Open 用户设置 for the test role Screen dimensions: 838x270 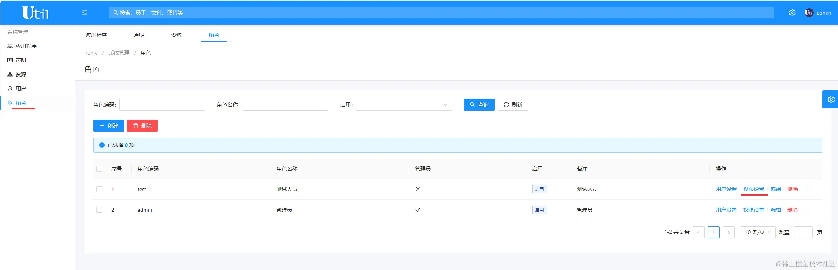pos(726,189)
